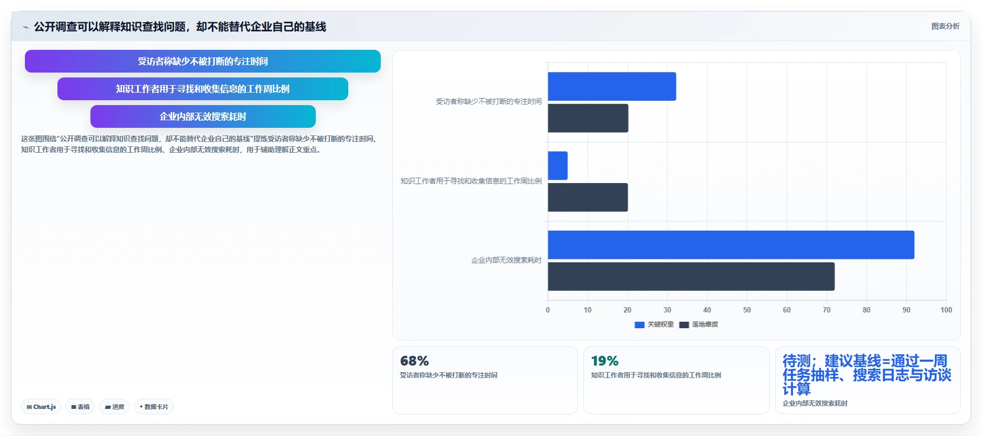The image size is (982, 436).
Task: Click the 图表分析 label in the header
Action: point(945,26)
